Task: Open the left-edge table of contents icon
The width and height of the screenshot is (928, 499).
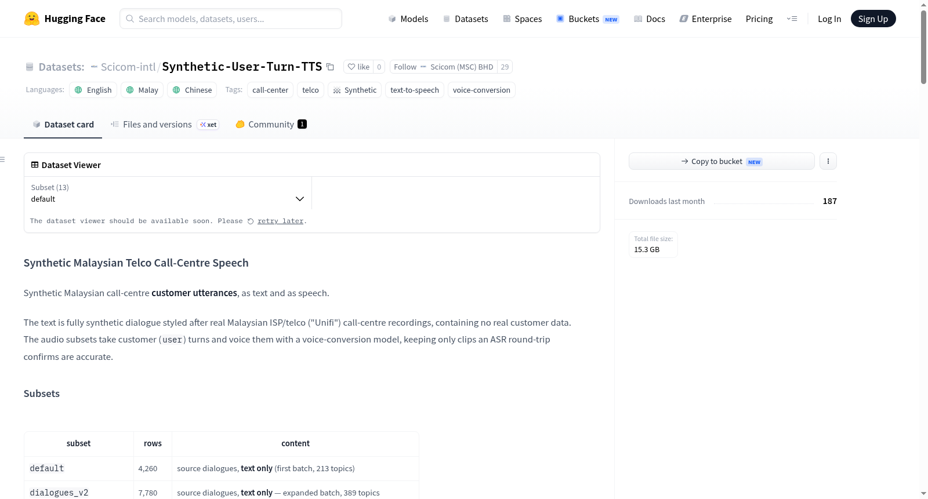Action: (3, 159)
